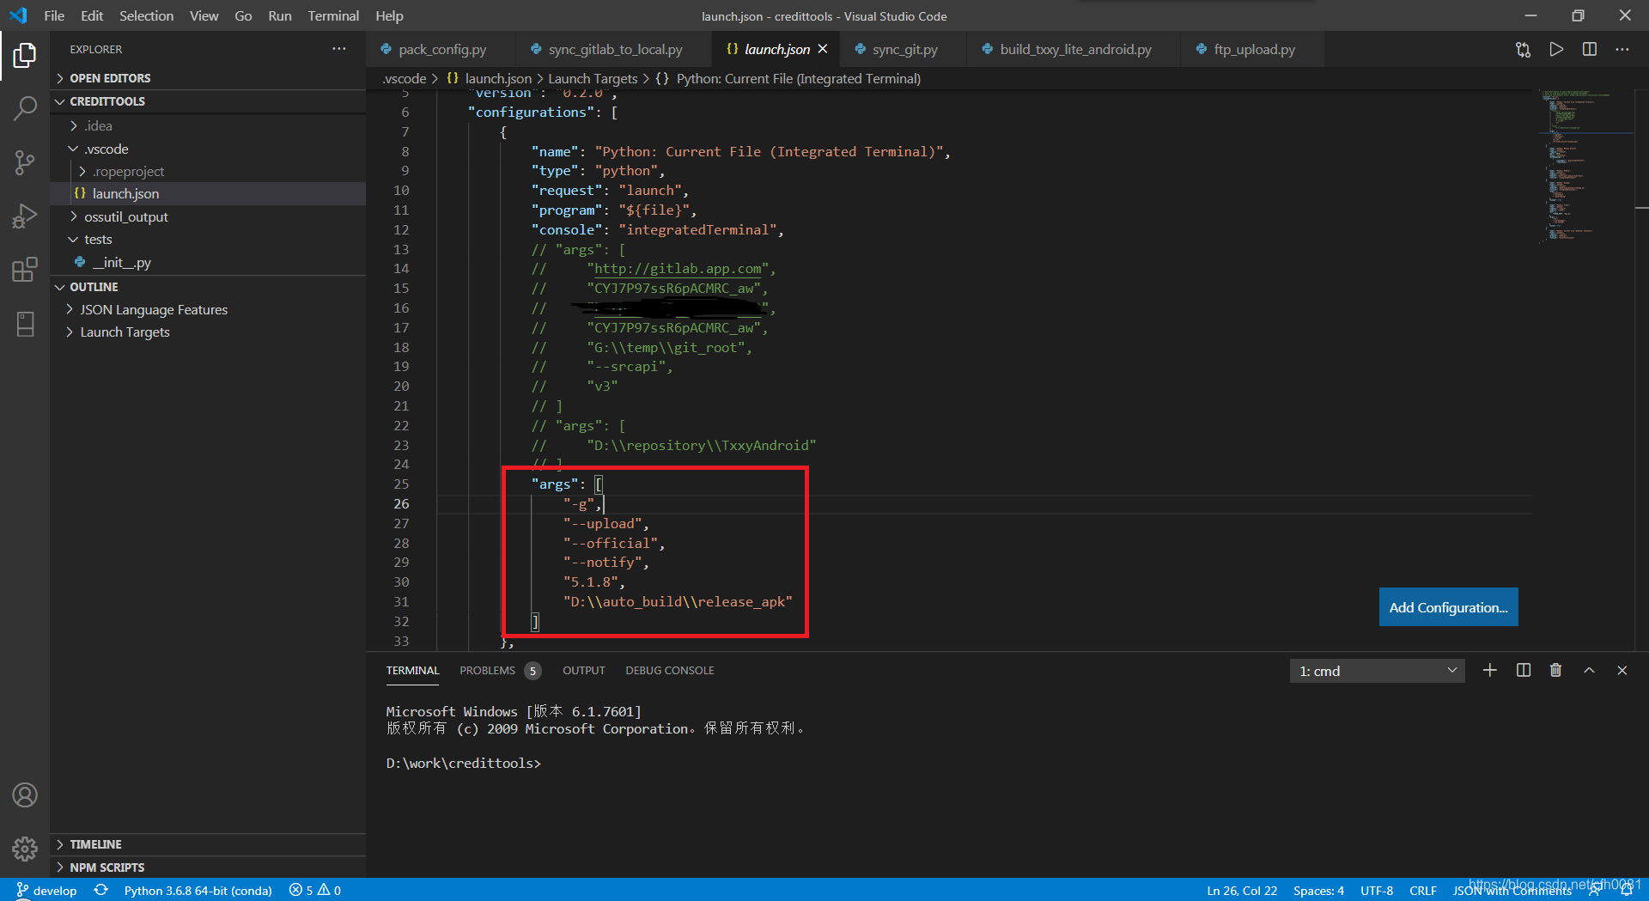Kill terminal with the trash icon
The image size is (1649, 901).
coord(1555,670)
